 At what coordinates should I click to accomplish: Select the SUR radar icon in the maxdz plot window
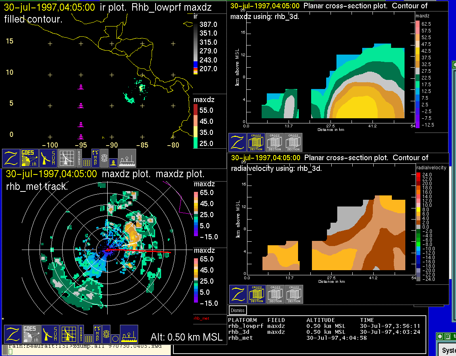point(49,334)
